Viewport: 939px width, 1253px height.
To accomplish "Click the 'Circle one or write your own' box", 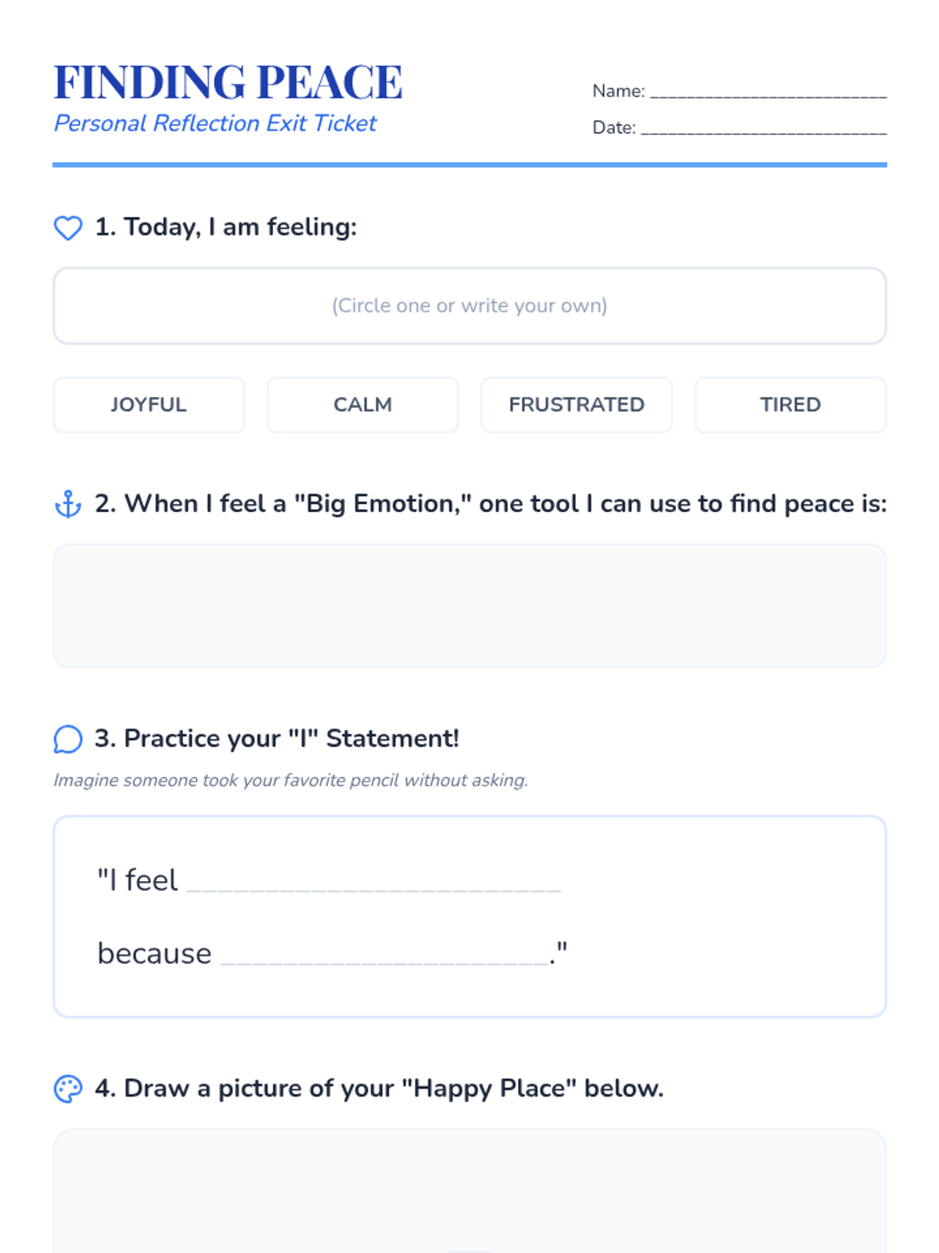I will (469, 305).
